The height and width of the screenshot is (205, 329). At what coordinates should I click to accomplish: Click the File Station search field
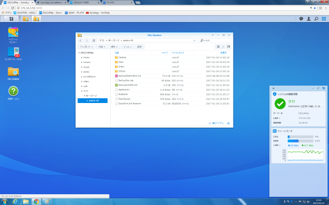pyautogui.click(x=216, y=40)
